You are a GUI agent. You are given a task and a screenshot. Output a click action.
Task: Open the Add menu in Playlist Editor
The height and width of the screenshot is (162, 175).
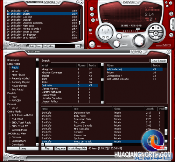pyautogui.click(x=31, y=47)
